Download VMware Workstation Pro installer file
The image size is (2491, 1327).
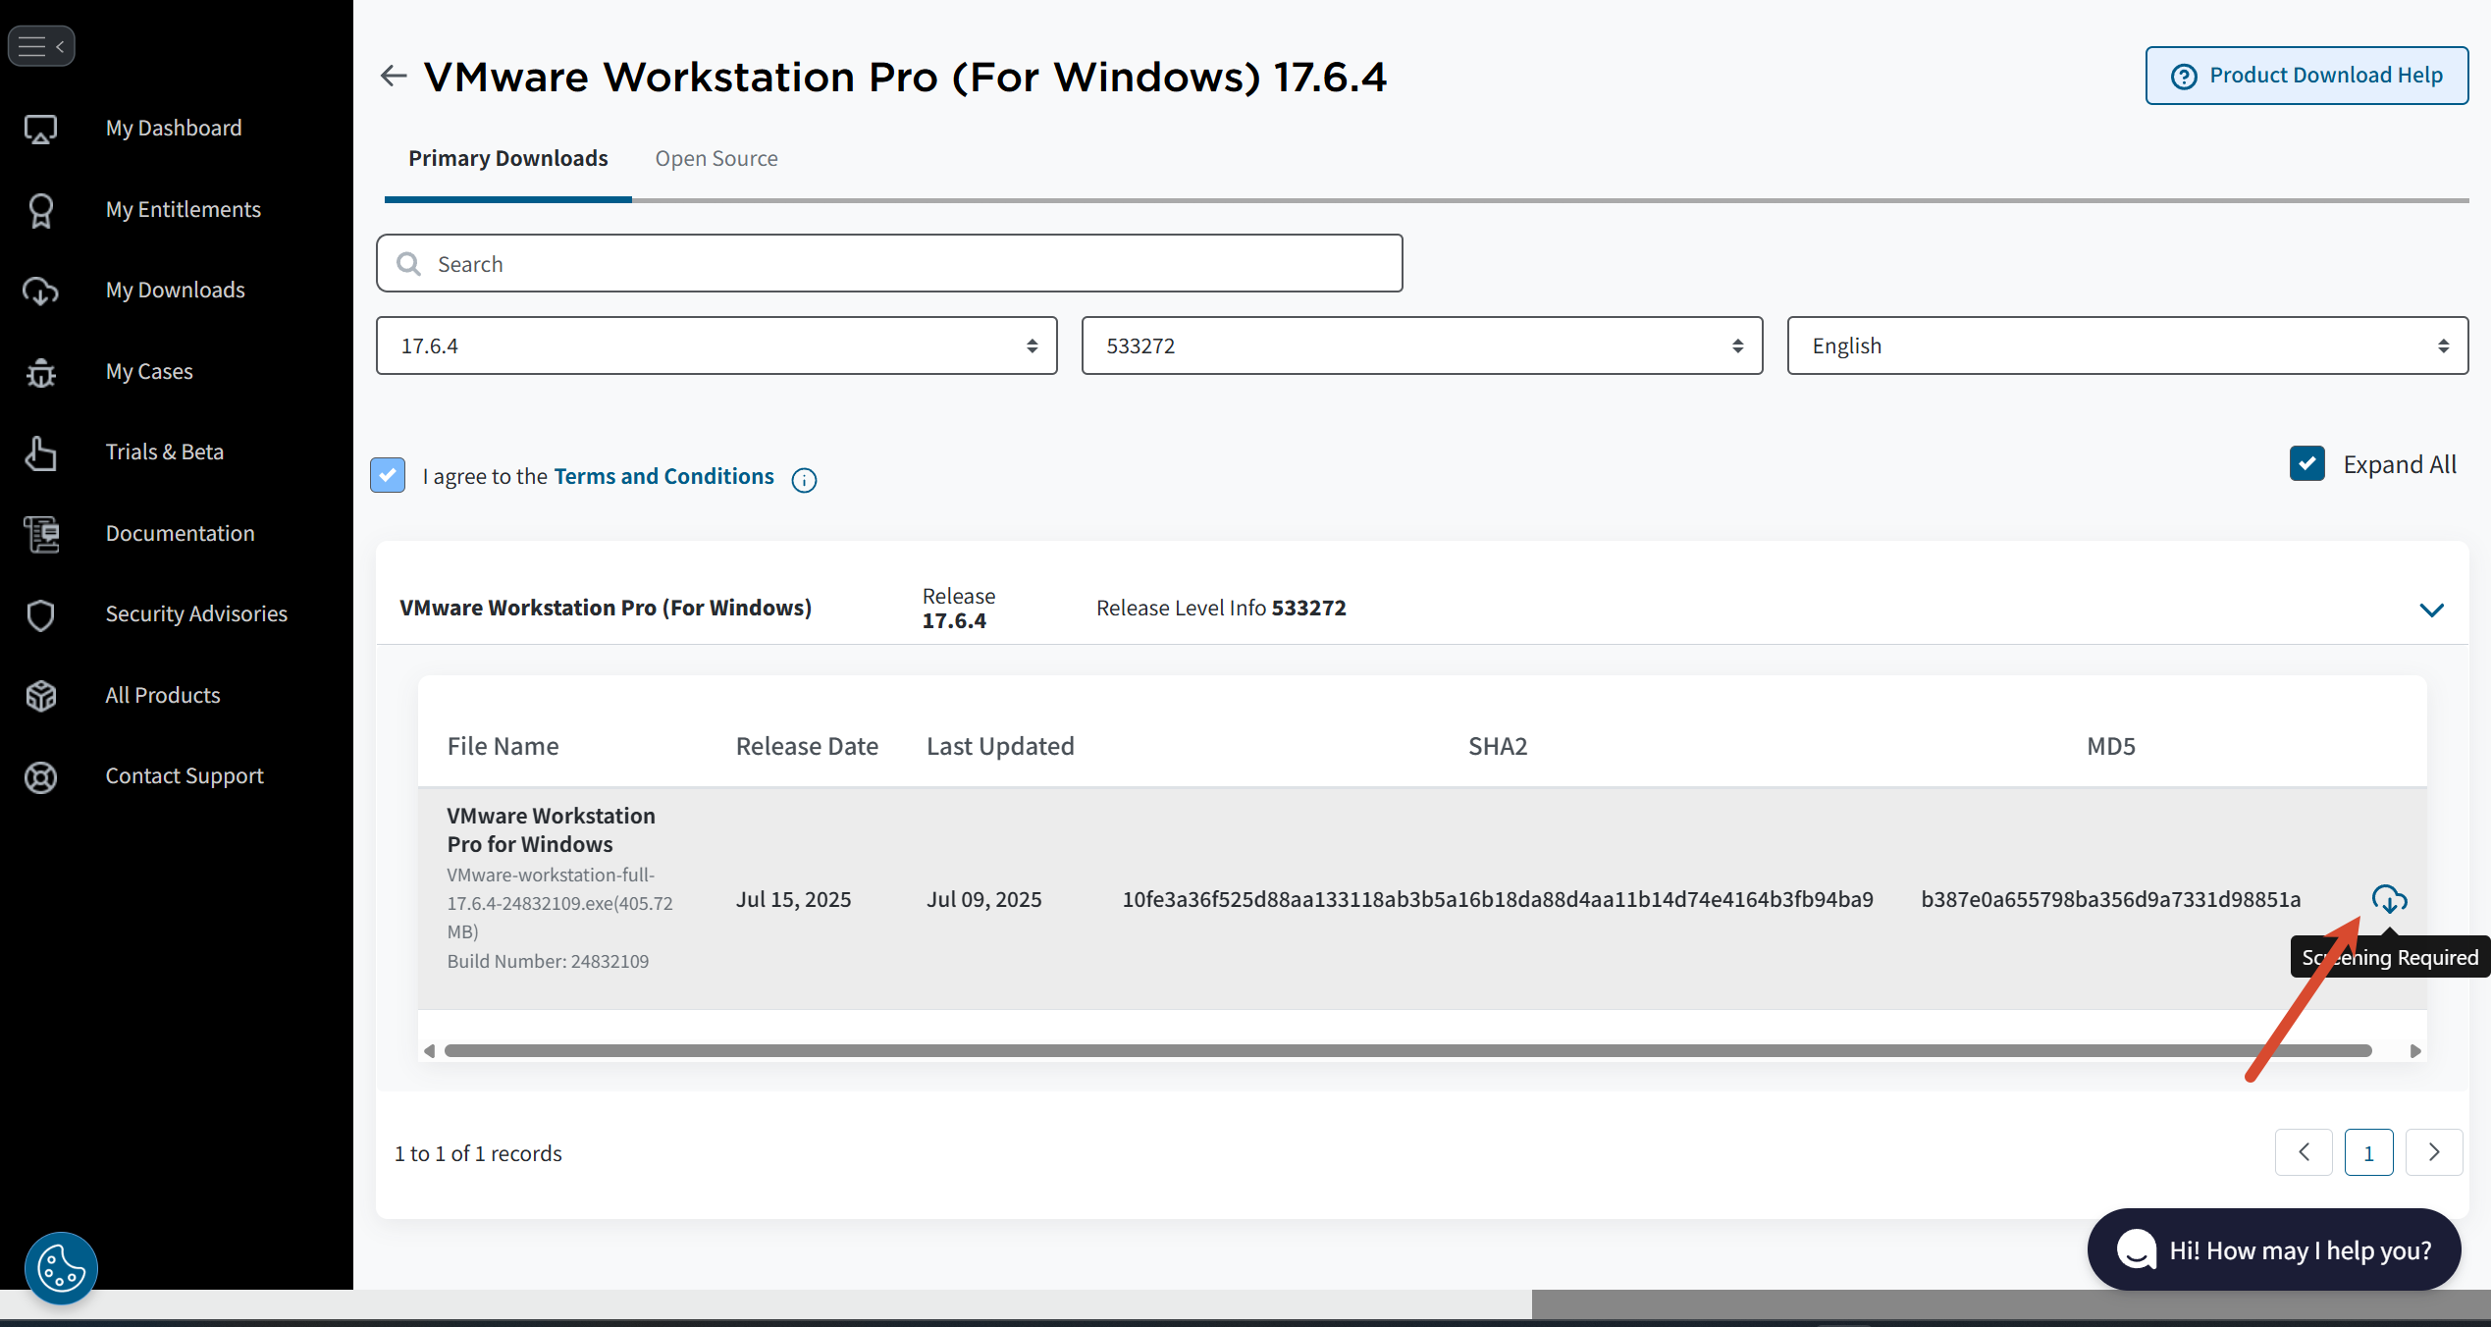[2389, 899]
